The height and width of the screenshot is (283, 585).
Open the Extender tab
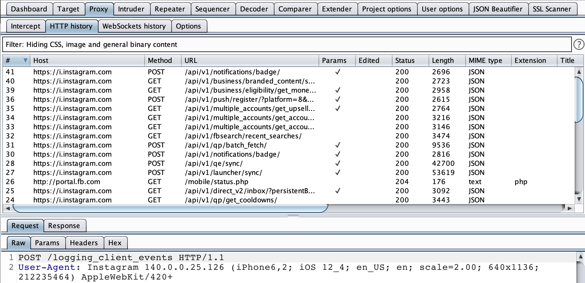(337, 9)
